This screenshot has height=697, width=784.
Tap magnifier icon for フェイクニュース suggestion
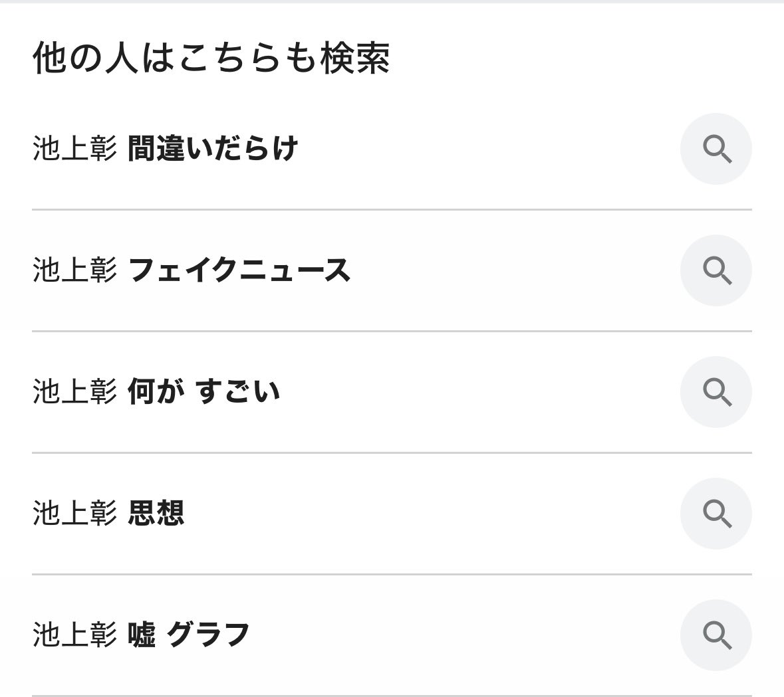[x=716, y=270]
